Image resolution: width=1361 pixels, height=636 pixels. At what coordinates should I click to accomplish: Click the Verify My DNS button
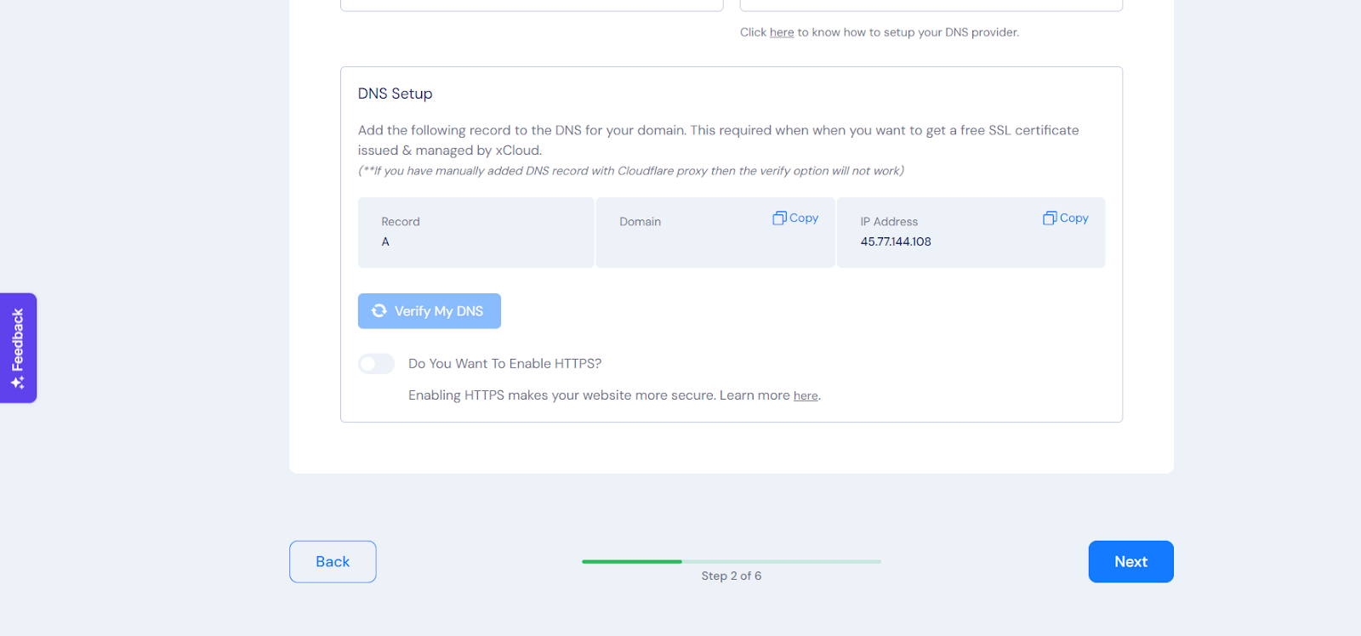tap(430, 311)
